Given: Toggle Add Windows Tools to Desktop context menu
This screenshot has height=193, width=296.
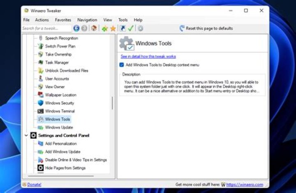Looking at the screenshot, I should click(x=122, y=65).
